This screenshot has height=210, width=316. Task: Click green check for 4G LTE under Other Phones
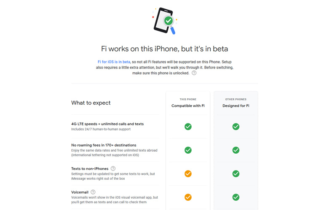click(x=236, y=126)
